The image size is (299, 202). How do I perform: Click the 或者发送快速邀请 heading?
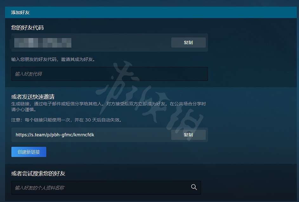tap(33, 97)
